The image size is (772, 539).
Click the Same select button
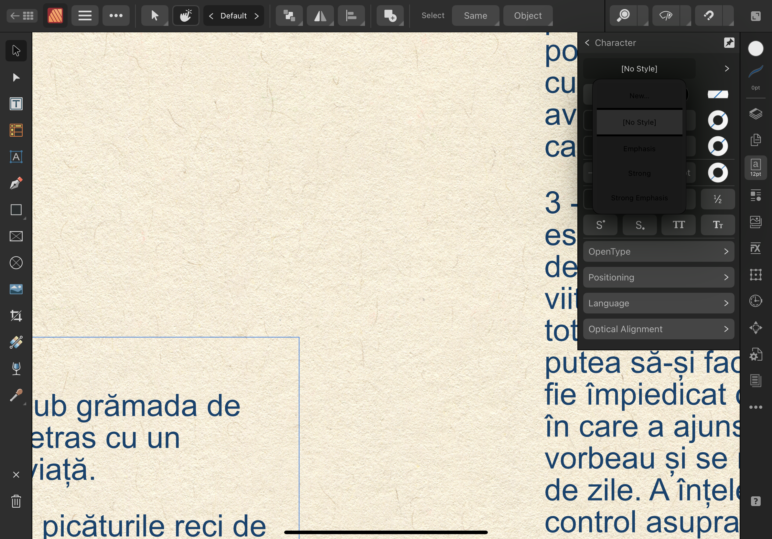(475, 16)
